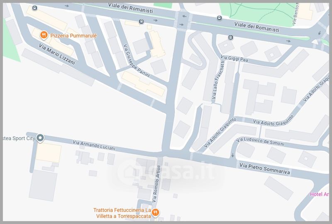Image resolution: width=332 pixels, height=224 pixels.
Task: Click the Sport City place label
Action: point(19,138)
